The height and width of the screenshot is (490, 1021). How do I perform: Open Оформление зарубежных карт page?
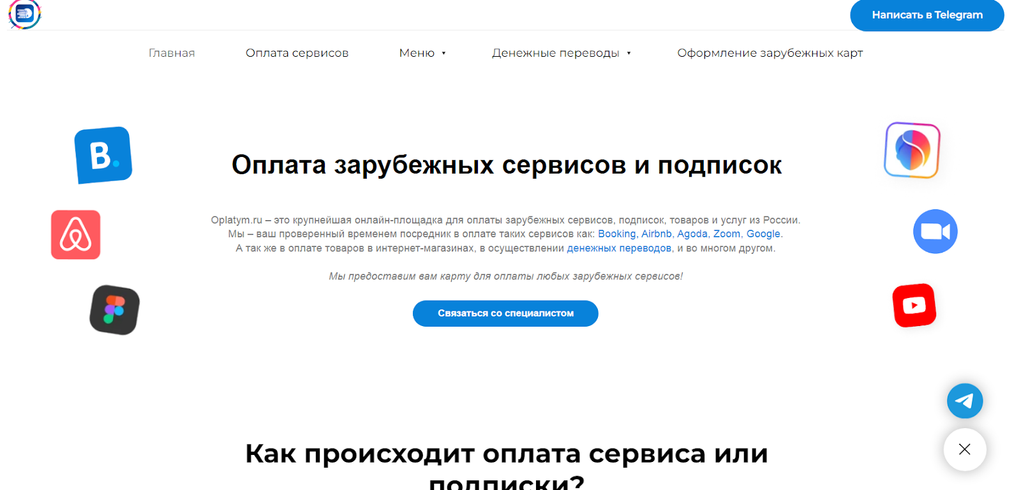770,53
